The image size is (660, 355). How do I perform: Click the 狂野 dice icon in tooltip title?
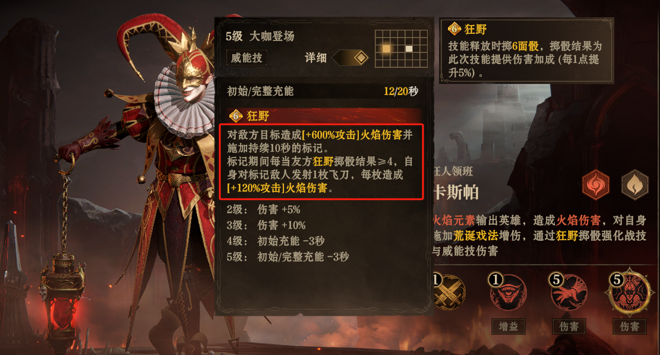pos(454,29)
